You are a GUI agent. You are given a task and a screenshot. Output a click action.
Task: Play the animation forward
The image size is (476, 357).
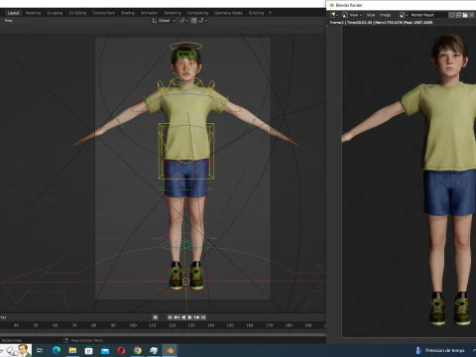190,317
